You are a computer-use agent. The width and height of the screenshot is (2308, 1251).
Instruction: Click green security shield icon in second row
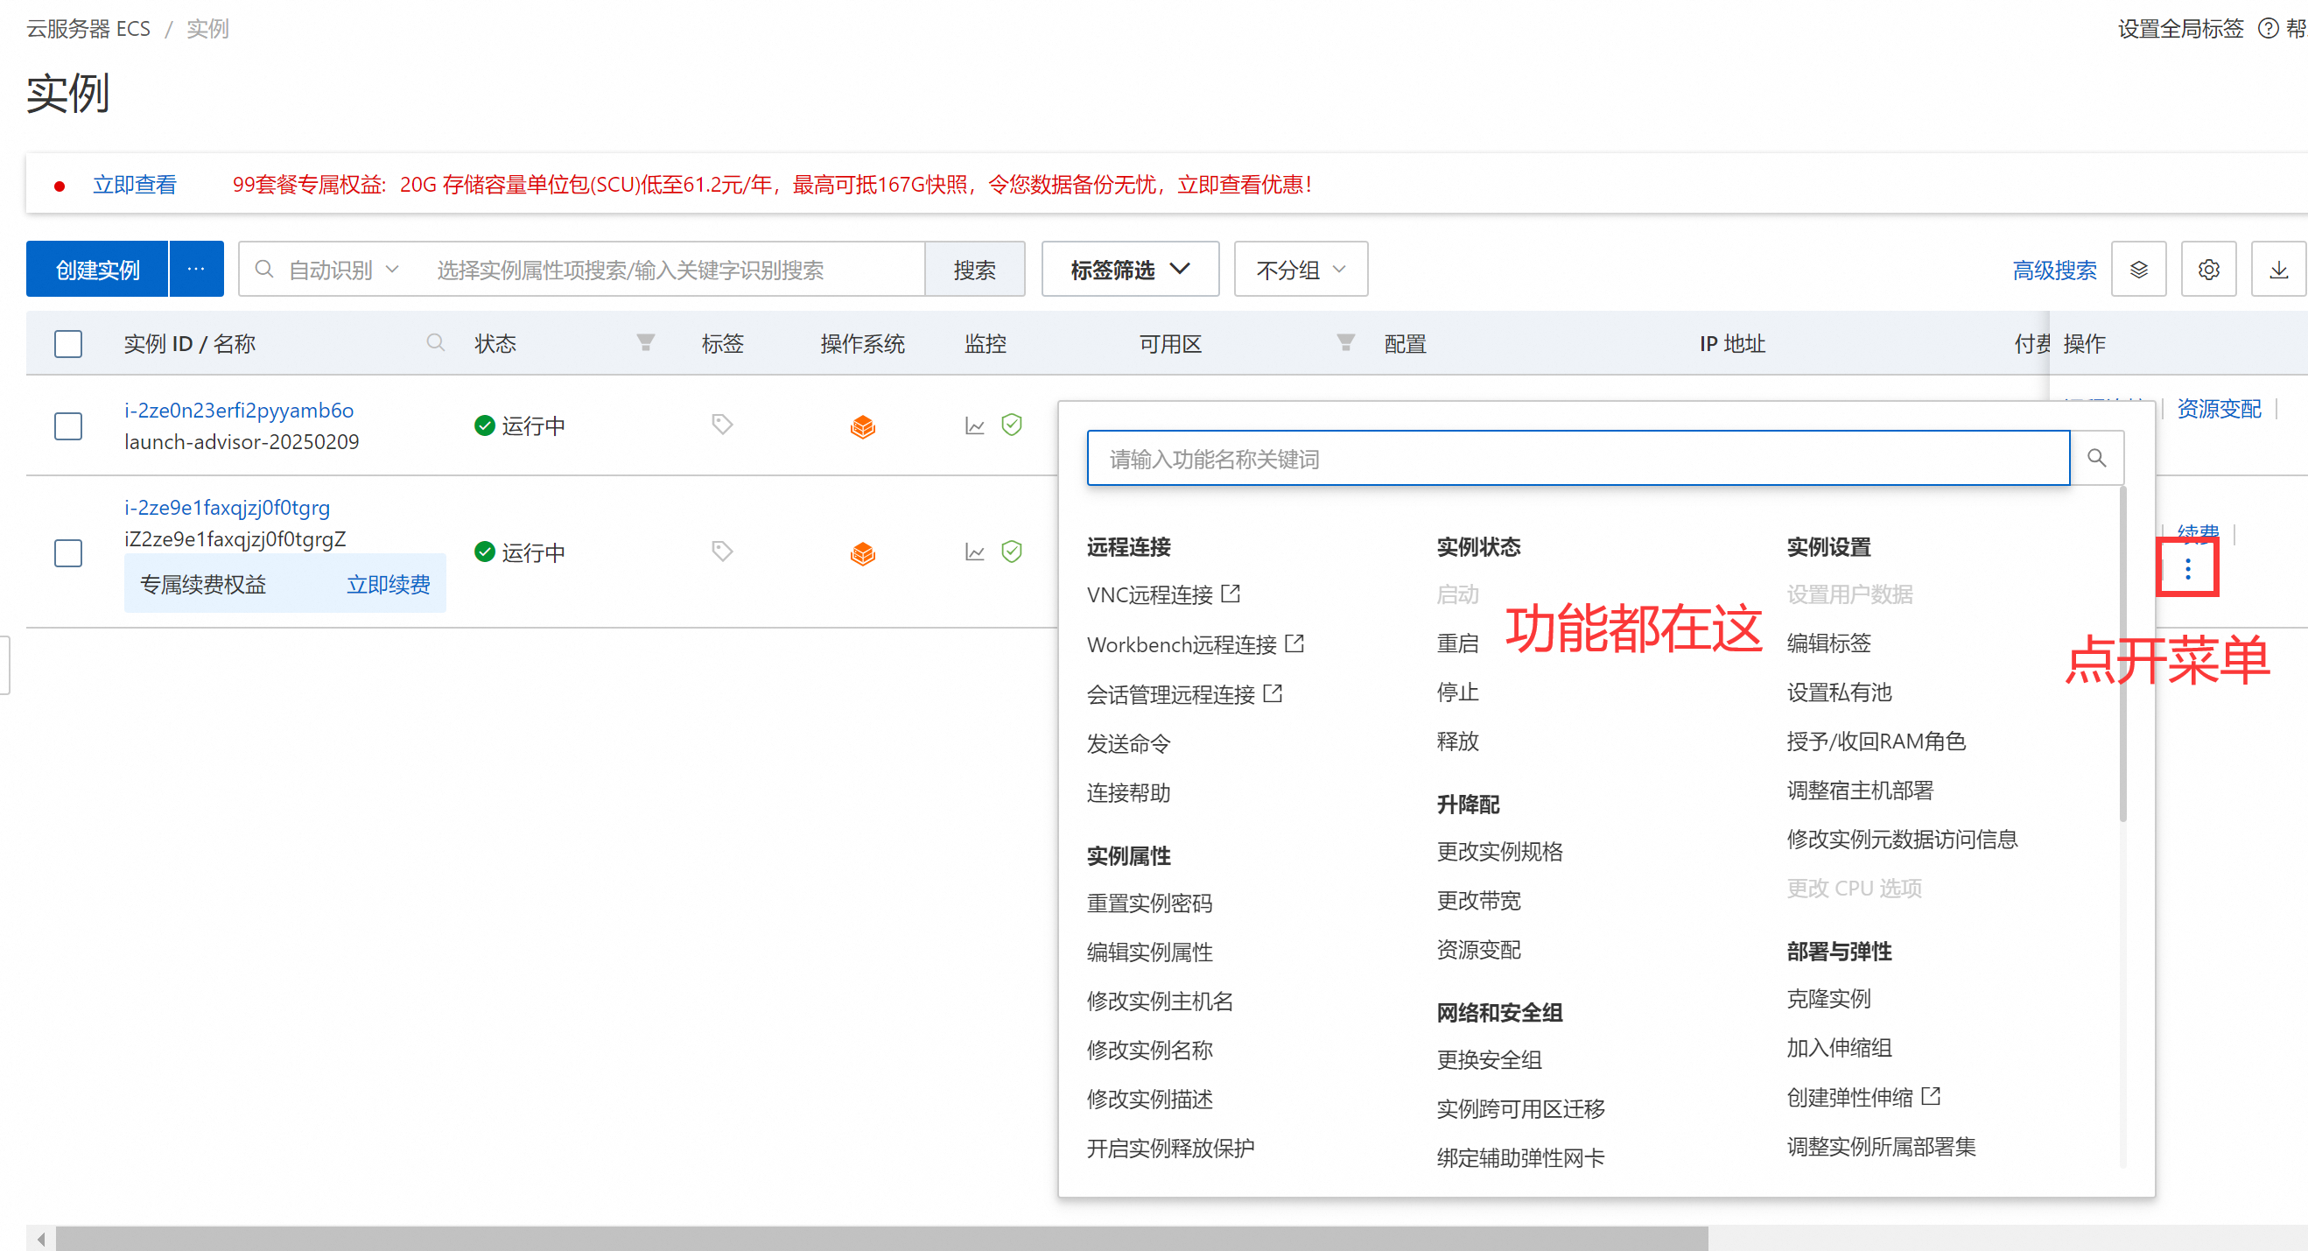pos(1012,552)
